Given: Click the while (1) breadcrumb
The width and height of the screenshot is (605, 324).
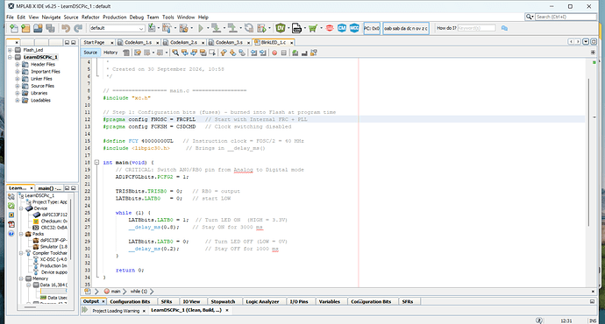Looking at the screenshot, I should [139, 292].
